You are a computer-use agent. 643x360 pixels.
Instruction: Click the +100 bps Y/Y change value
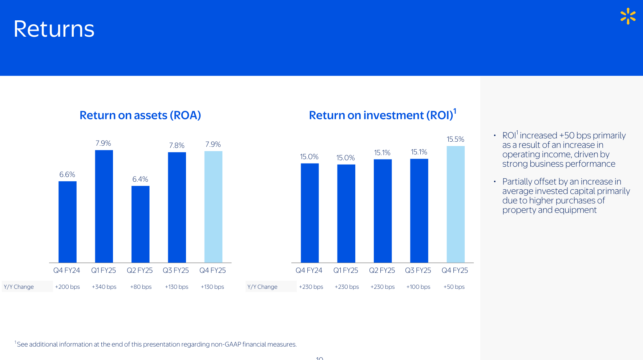418,287
